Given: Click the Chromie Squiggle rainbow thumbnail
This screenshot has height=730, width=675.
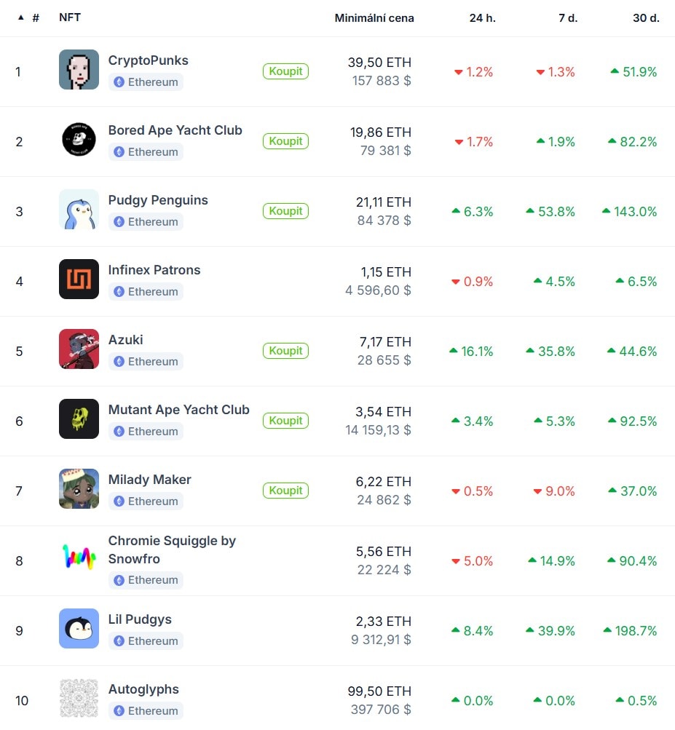Looking at the screenshot, I should pos(79,559).
